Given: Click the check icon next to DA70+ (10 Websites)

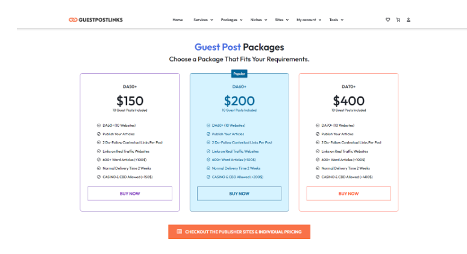Looking at the screenshot, I should tap(318, 125).
